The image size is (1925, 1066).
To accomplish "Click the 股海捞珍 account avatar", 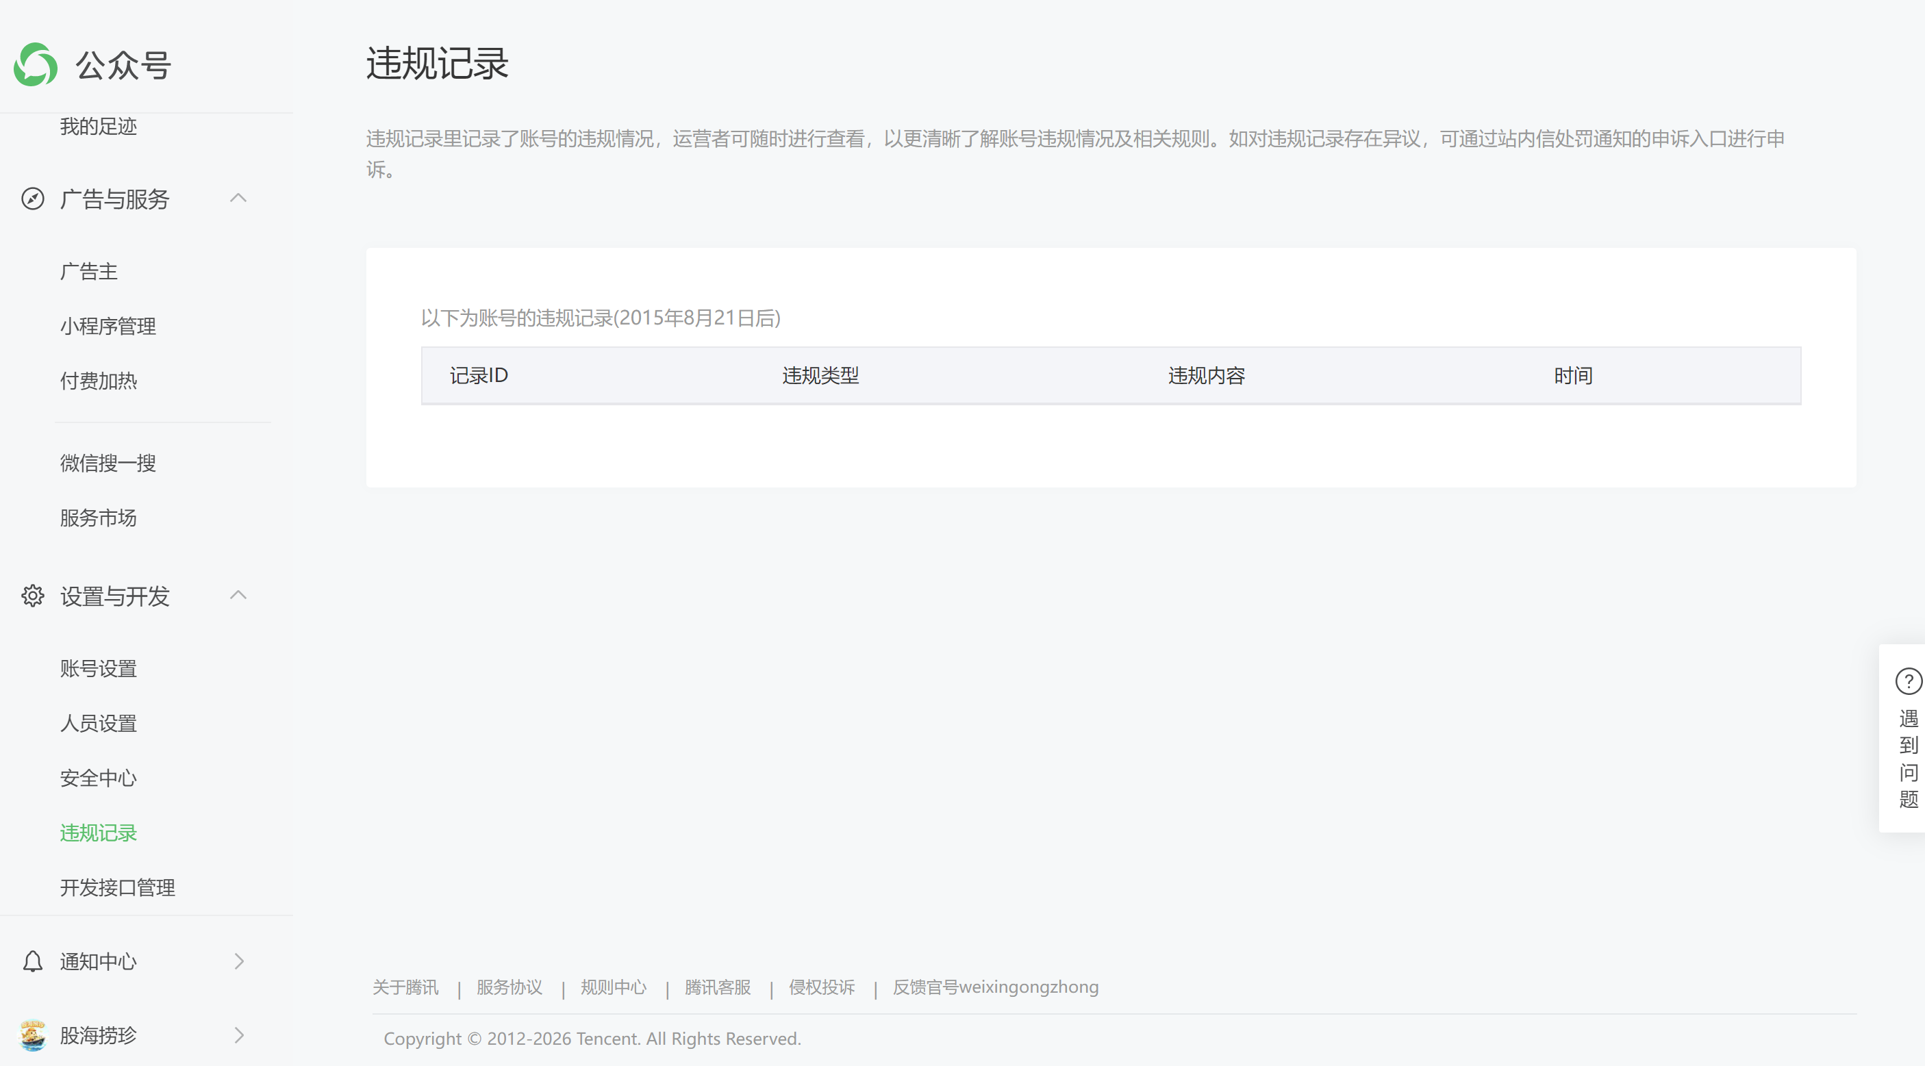I will click(x=32, y=1035).
